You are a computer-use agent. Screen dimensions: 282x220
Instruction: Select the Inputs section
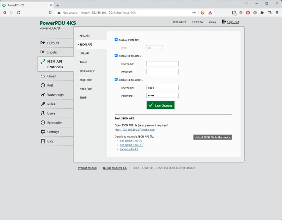[53, 52]
